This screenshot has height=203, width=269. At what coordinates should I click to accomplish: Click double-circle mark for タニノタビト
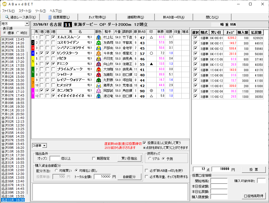(x=151, y=91)
